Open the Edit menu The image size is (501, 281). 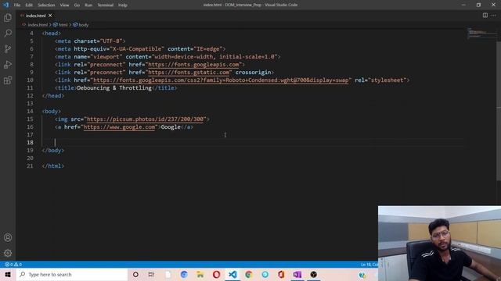click(29, 5)
